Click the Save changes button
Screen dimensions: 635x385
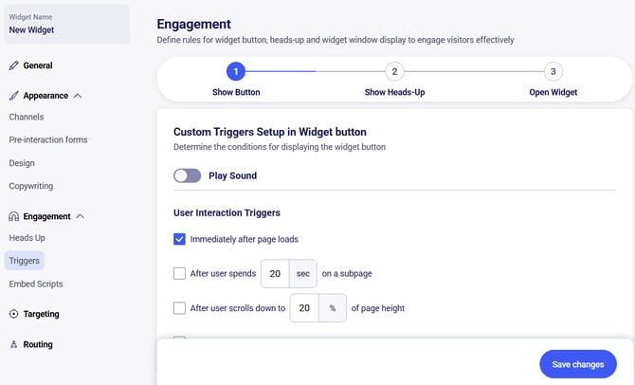pyautogui.click(x=577, y=364)
